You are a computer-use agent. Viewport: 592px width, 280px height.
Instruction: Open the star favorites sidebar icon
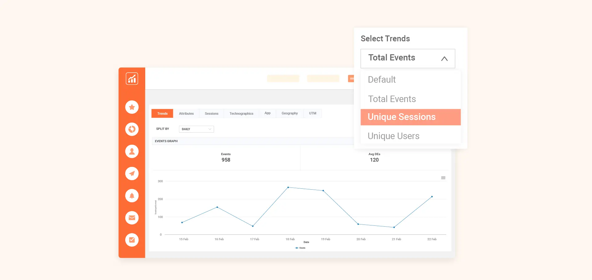[x=132, y=107]
